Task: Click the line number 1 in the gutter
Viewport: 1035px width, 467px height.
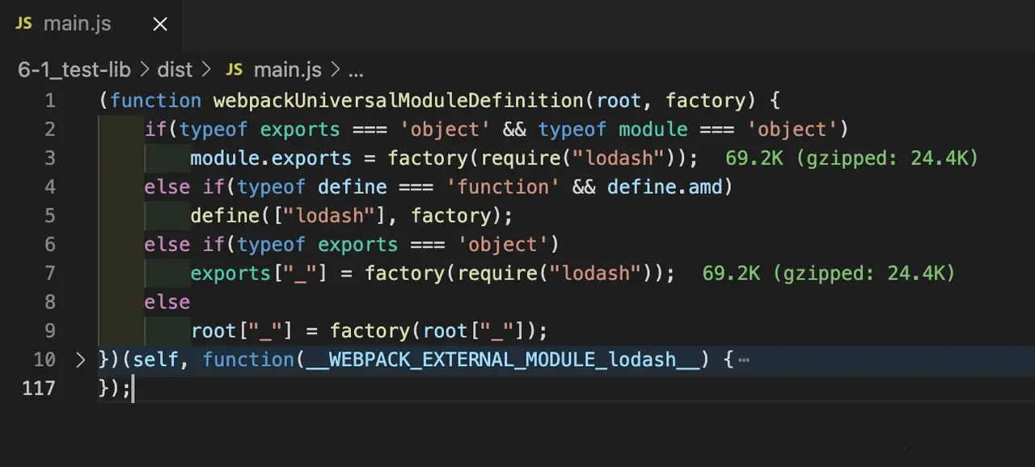Action: click(50, 101)
